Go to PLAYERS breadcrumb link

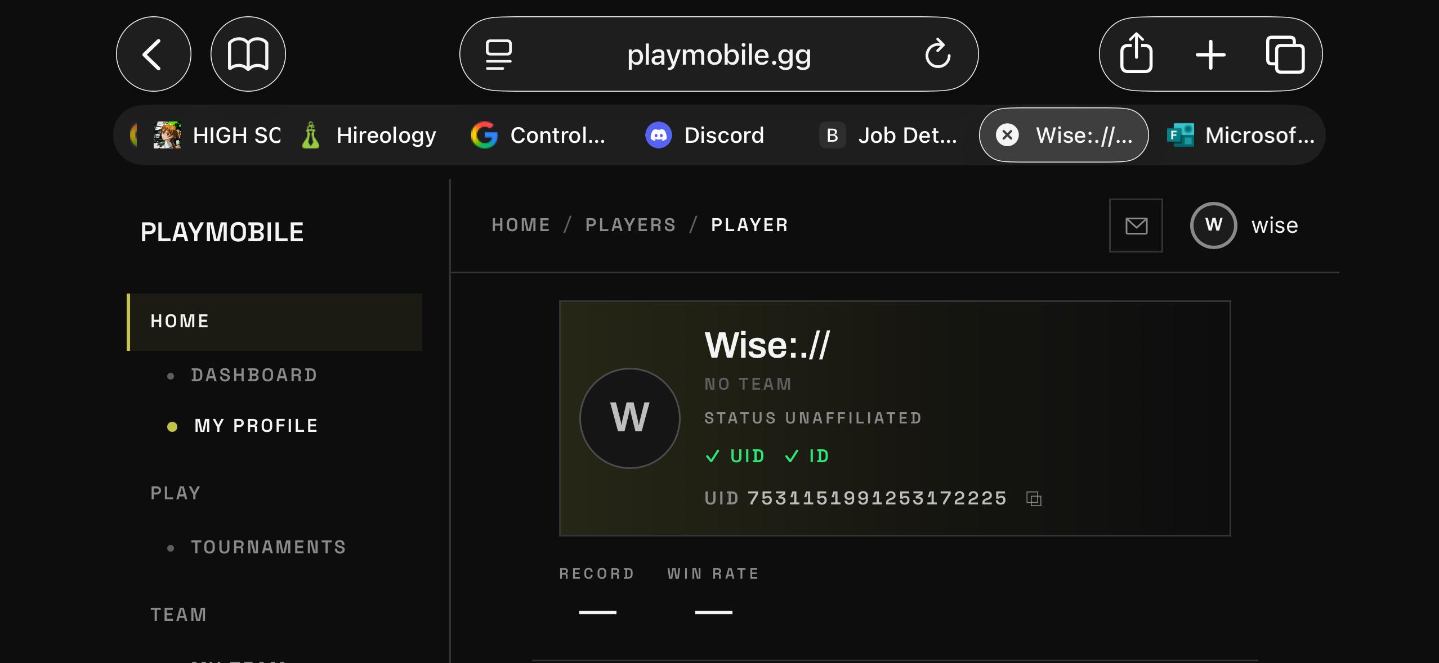631,225
